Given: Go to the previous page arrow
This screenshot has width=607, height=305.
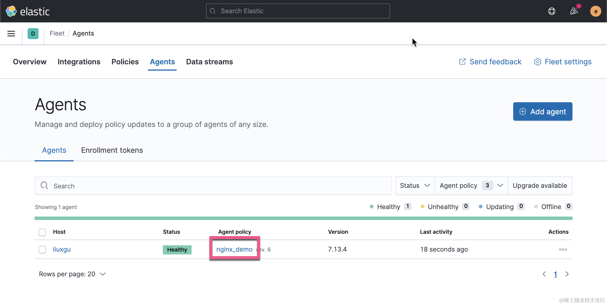Looking at the screenshot, I should coord(544,274).
